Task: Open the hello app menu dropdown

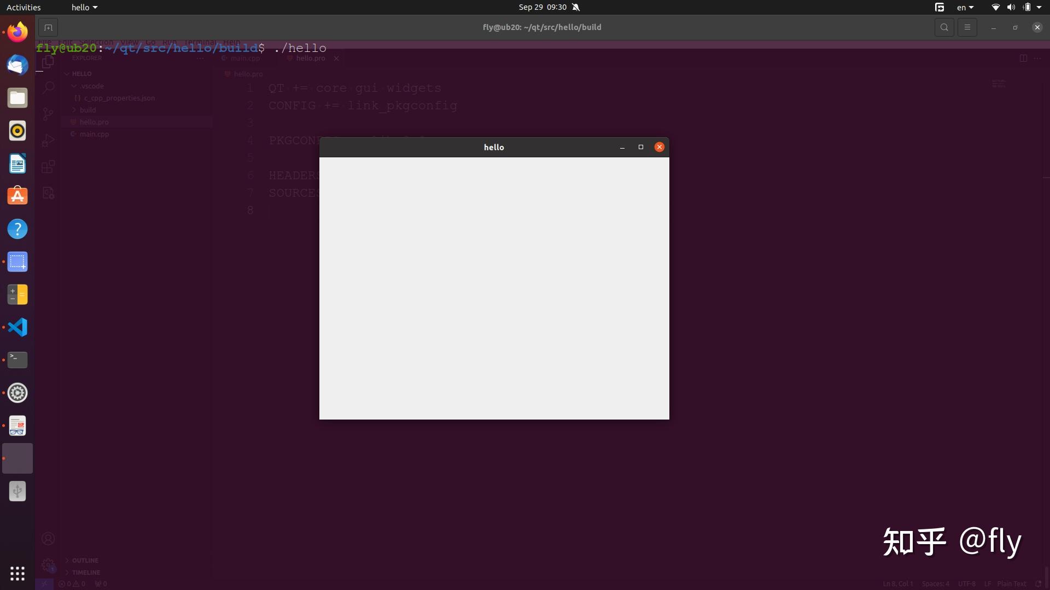Action: (x=84, y=7)
